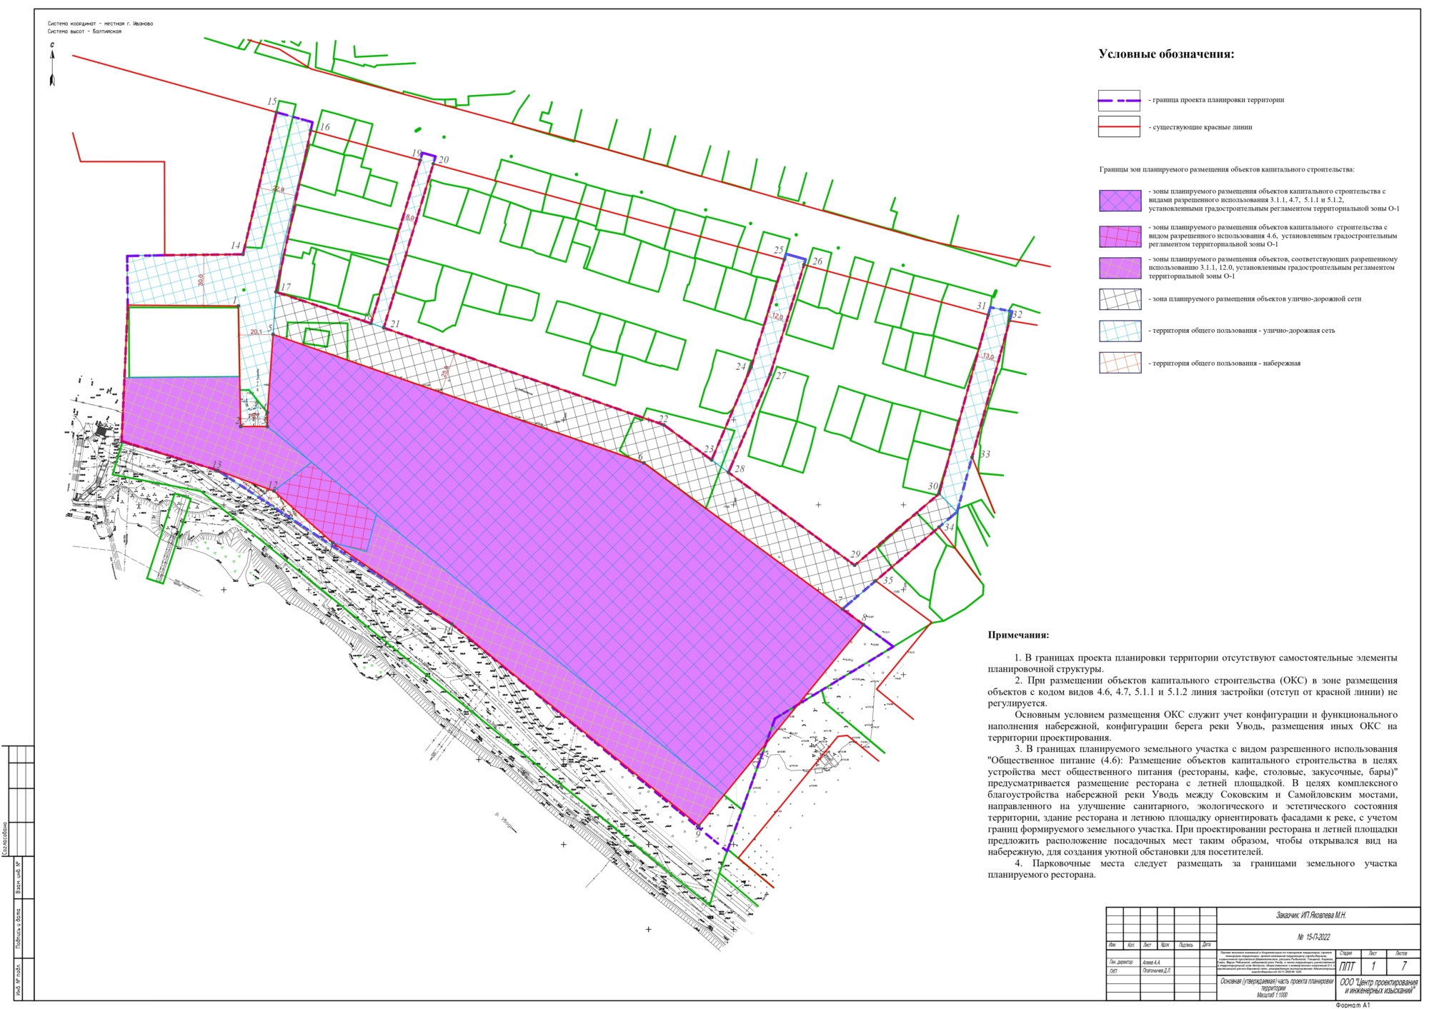This screenshot has width=1429, height=1009.
Task: Click the 'Взам. инв. №' side stamp label
Action: (x=19, y=878)
